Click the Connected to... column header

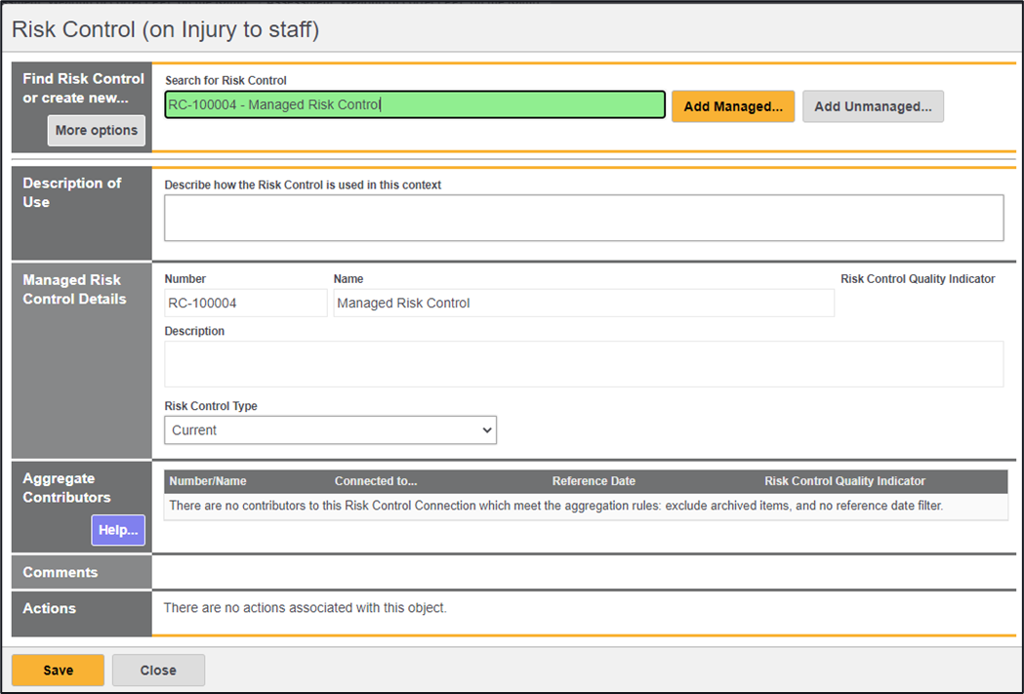(x=376, y=481)
